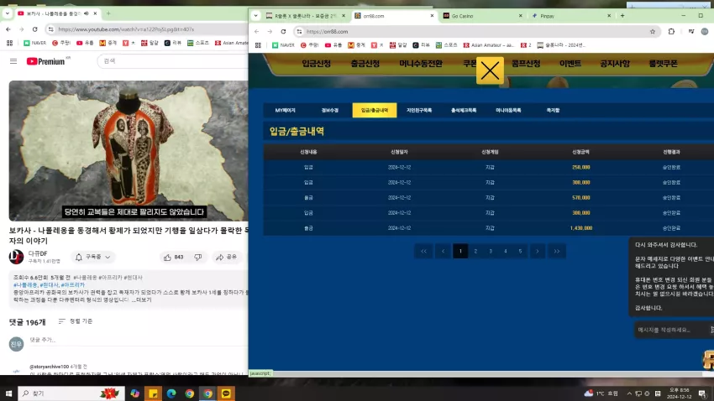The width and height of the screenshot is (714, 401).
Task: Click the YouTube Premium logo
Action: (46, 61)
